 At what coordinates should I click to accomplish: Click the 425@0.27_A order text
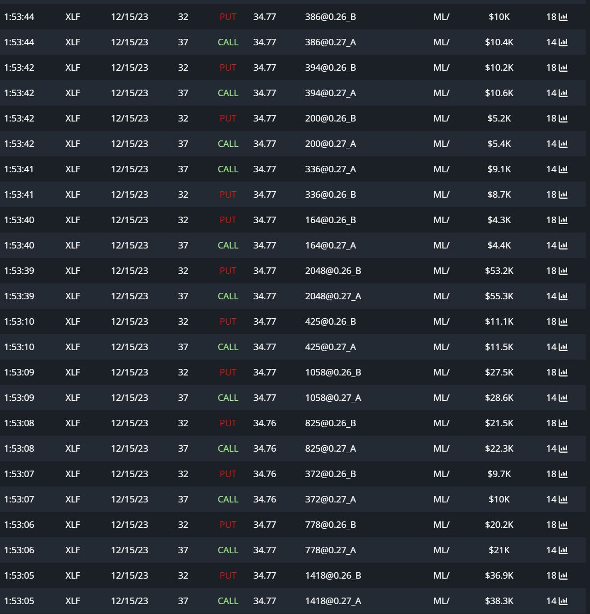331,347
